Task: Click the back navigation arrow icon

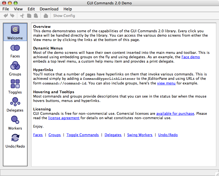Action: click(x=5, y=16)
